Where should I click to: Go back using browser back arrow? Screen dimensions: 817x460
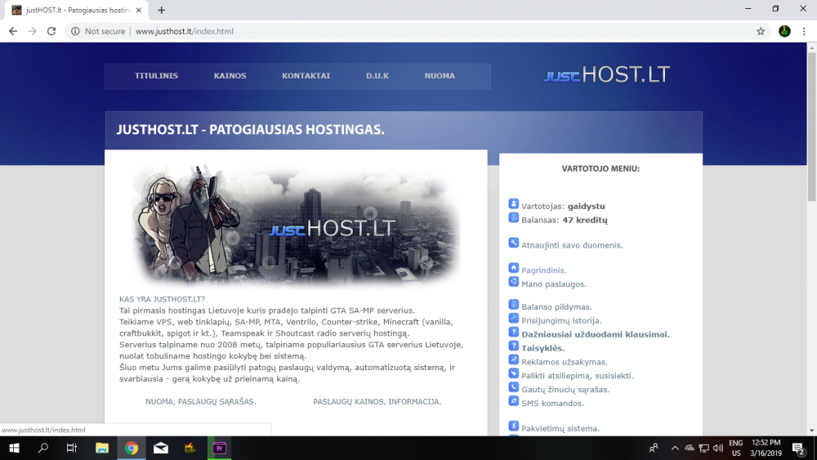click(13, 31)
